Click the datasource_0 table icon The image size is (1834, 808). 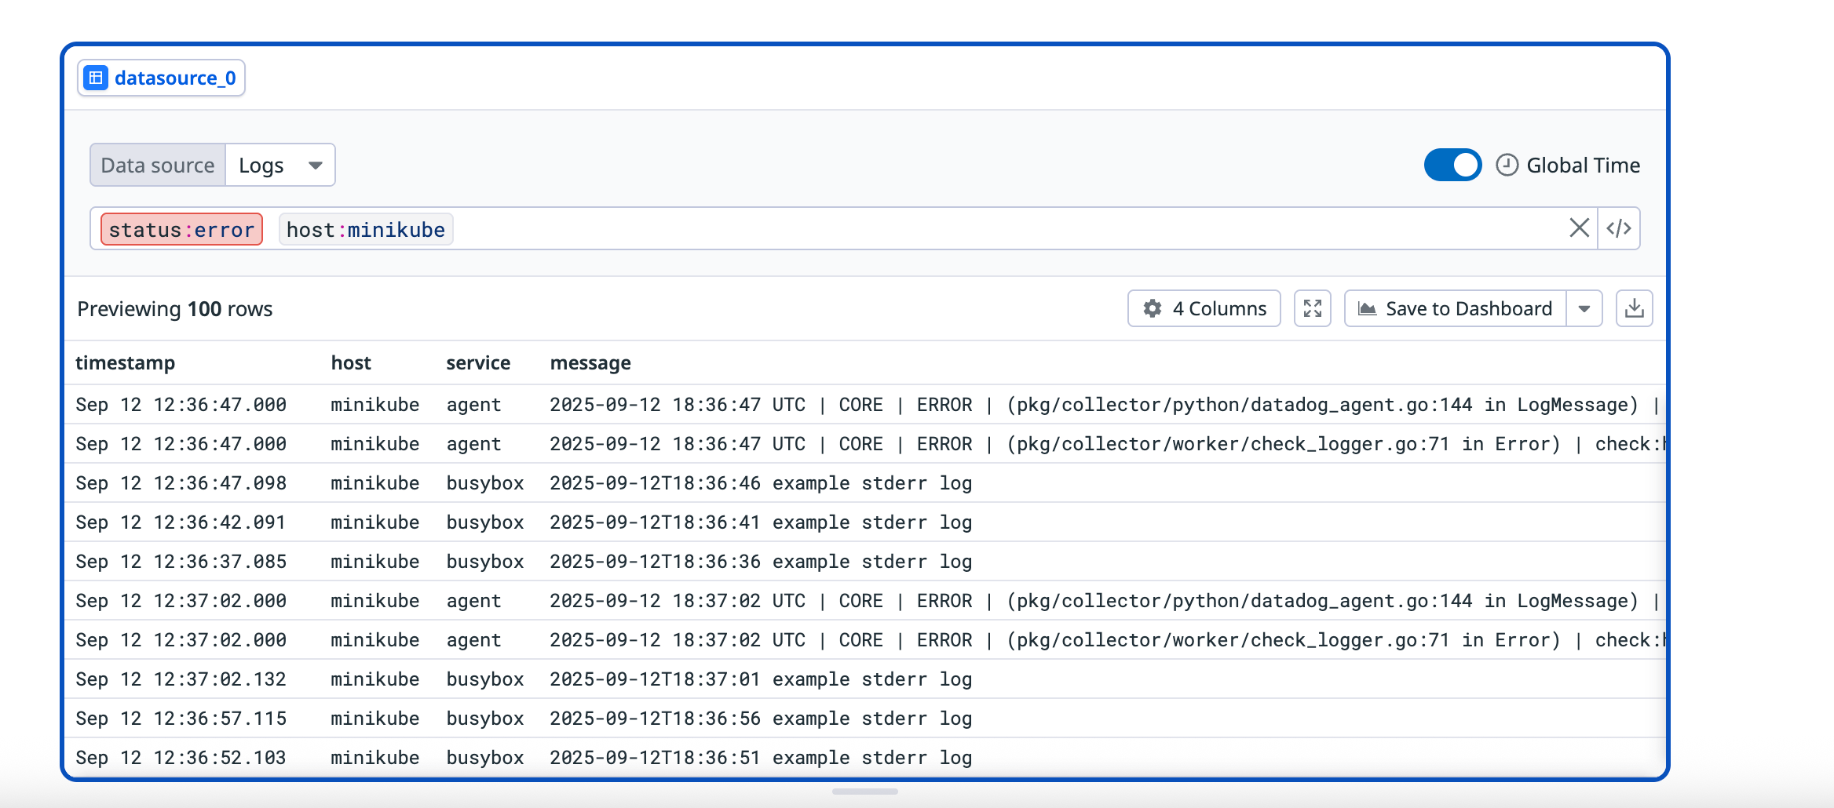[x=96, y=78]
